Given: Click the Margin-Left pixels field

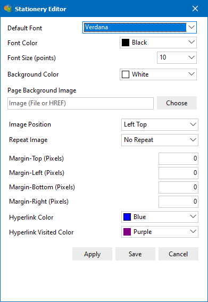Looking at the screenshot, I should 179,173.
